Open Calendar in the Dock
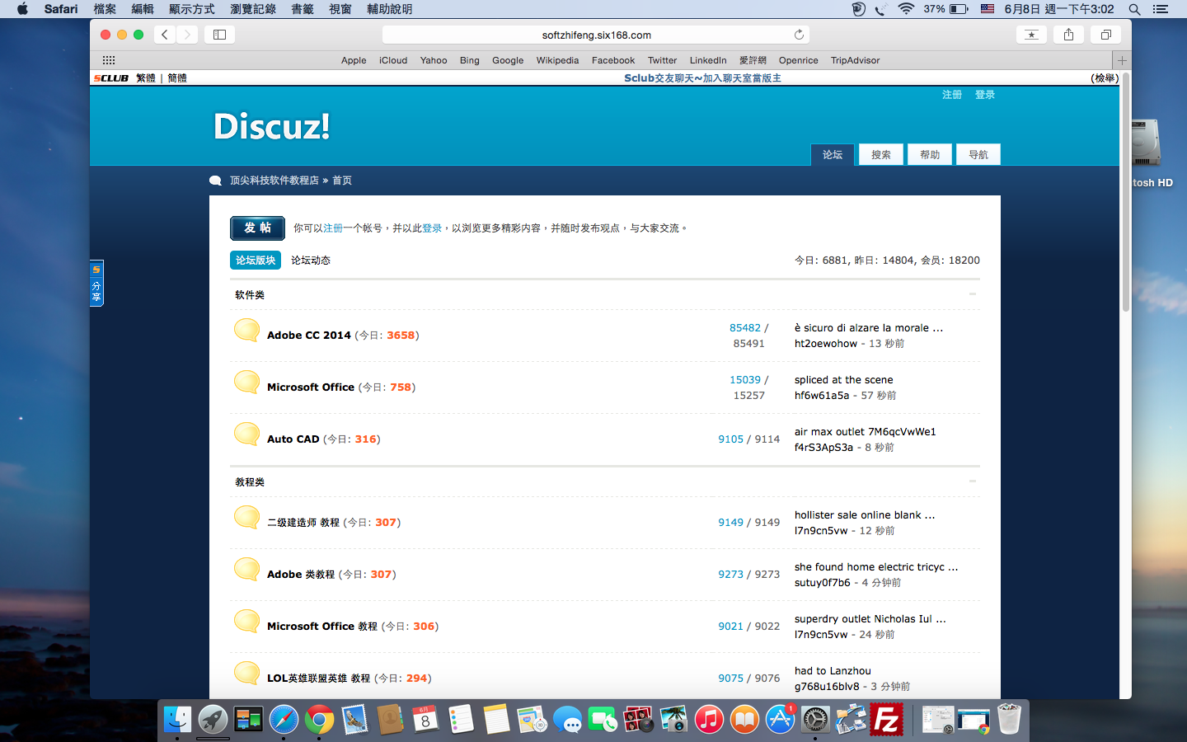Viewport: 1187px width, 742px height. coord(425,720)
